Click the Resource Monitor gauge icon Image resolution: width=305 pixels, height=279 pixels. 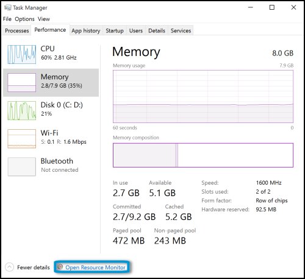pyautogui.click(x=60, y=267)
